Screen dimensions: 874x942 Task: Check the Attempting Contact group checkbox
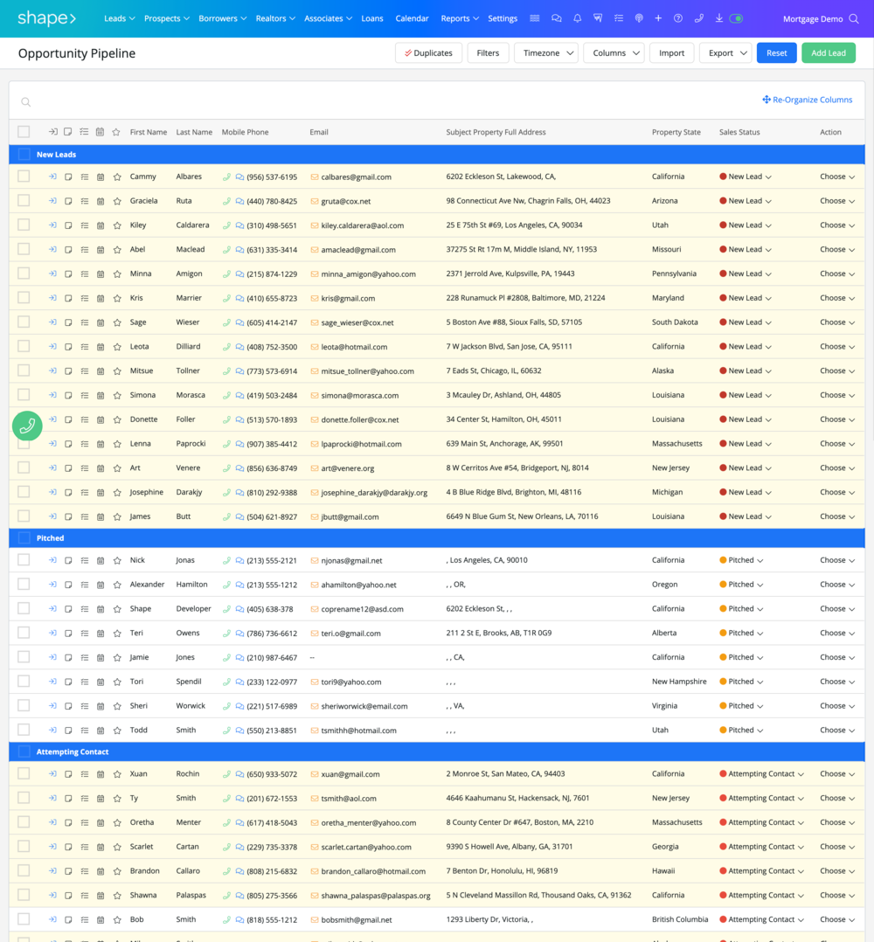coord(24,752)
